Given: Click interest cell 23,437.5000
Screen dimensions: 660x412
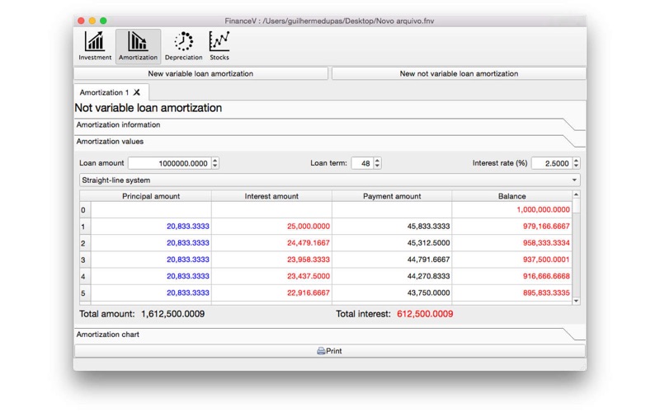Looking at the screenshot, I should pos(271,277).
